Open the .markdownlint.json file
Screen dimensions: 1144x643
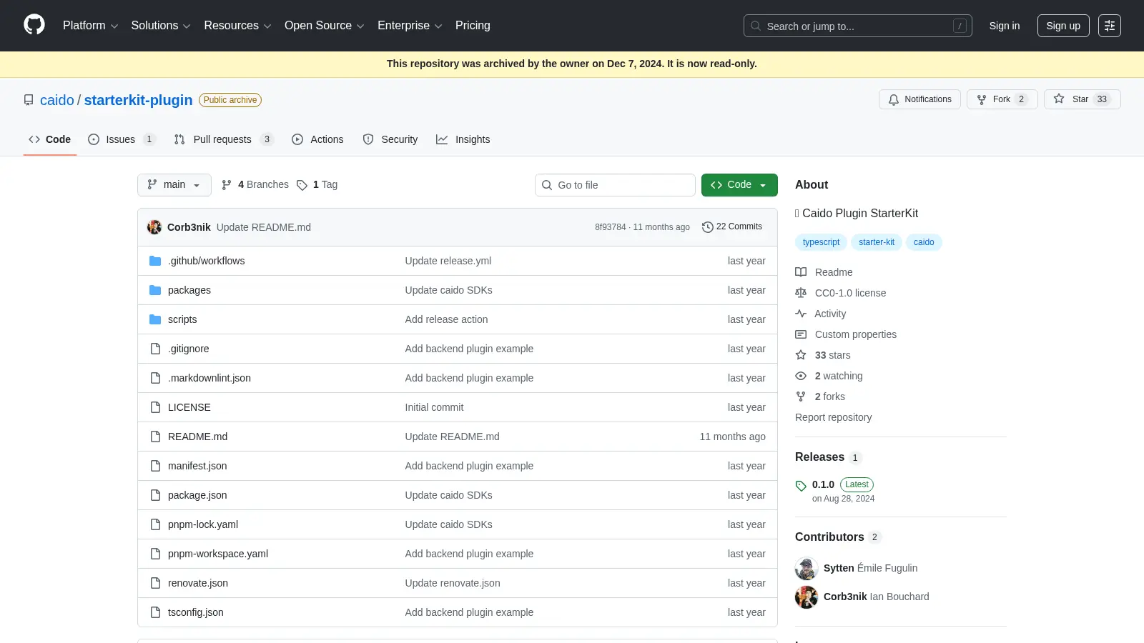[209, 378]
